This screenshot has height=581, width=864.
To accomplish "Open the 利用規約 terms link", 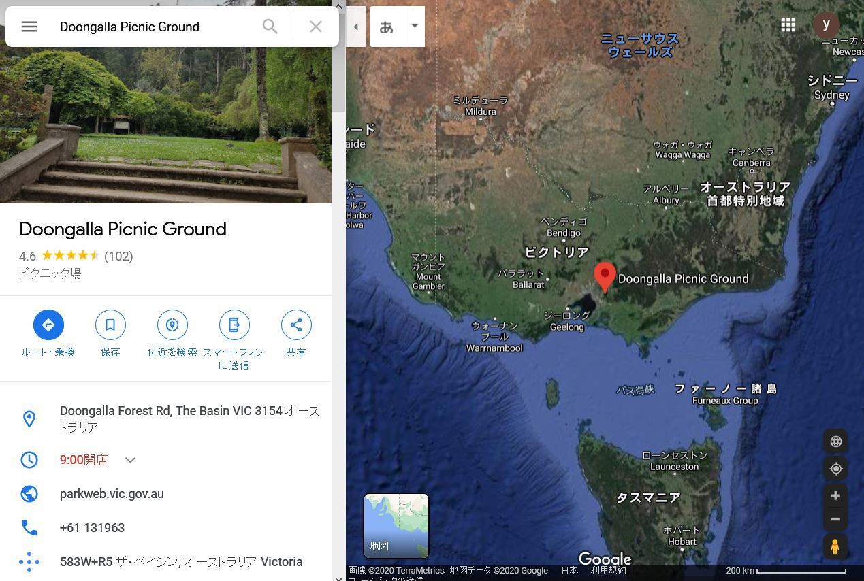I will coord(608,571).
